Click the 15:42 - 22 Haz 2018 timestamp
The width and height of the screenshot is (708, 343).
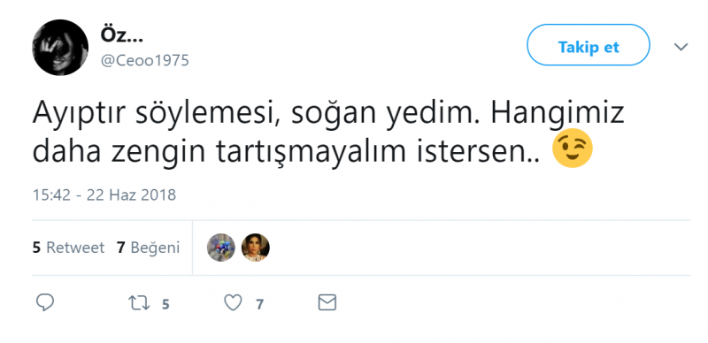(104, 195)
